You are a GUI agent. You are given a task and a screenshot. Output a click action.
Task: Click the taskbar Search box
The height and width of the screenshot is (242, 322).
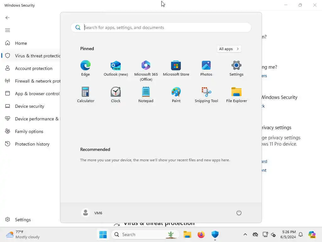(145, 234)
